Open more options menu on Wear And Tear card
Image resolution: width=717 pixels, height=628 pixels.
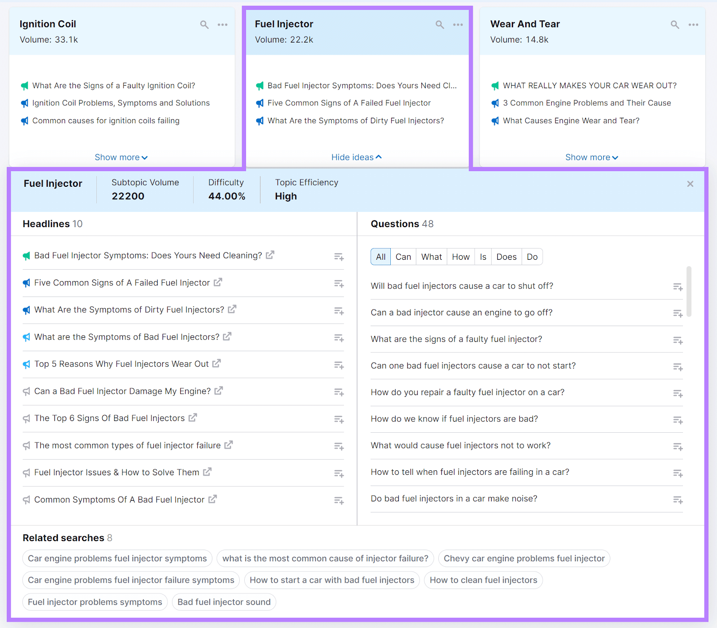(693, 25)
